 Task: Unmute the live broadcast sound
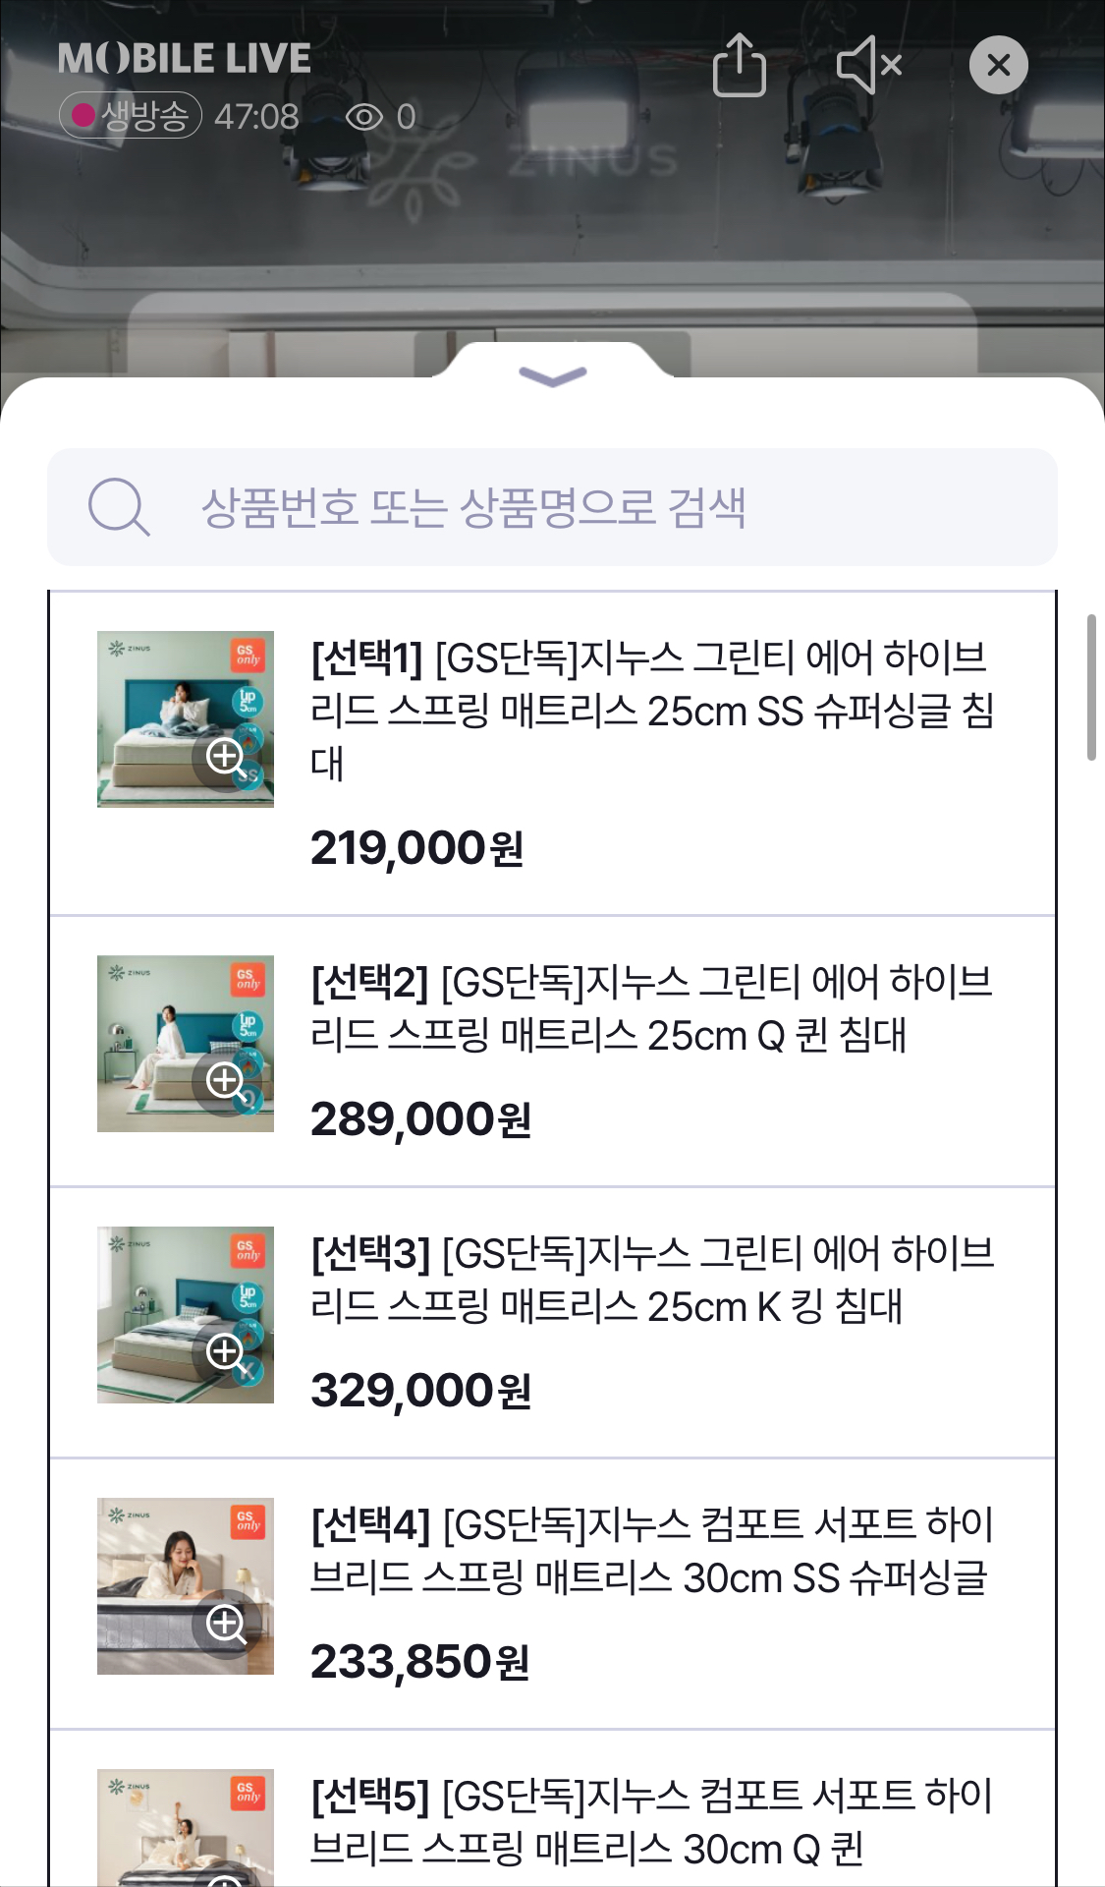pos(868,65)
